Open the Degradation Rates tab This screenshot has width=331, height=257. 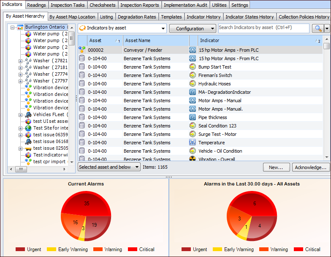point(137,17)
